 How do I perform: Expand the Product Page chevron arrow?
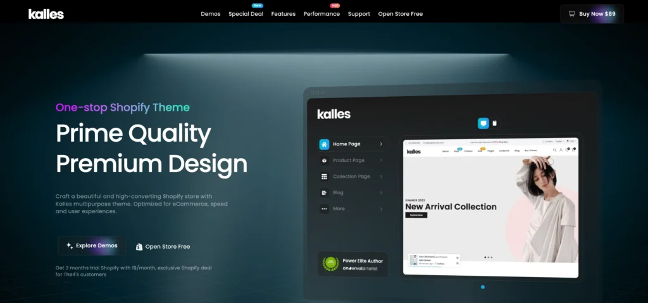(381, 161)
